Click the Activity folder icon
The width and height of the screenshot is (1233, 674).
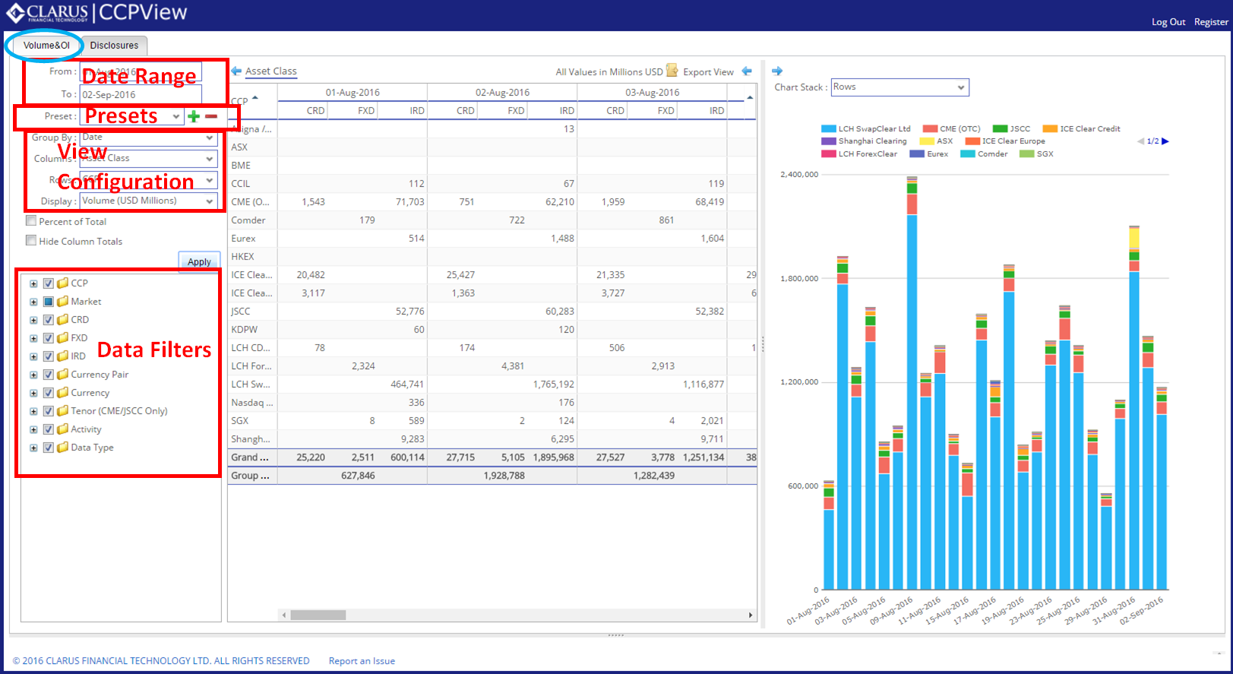(x=63, y=429)
